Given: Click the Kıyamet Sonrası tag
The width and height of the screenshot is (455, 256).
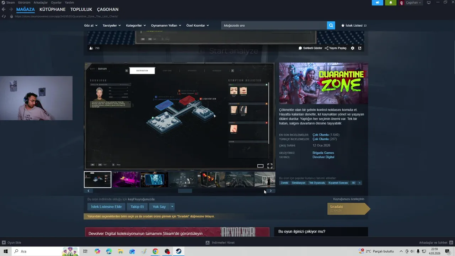Looking at the screenshot, I should tap(338, 183).
